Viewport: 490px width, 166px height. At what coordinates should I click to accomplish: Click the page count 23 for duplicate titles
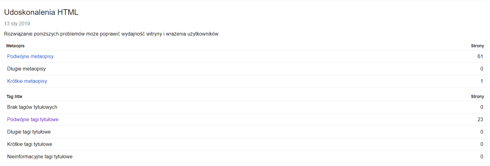480,119
